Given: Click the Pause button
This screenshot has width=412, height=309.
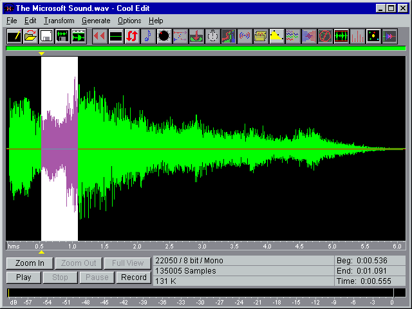Looking at the screenshot, I should coord(97,277).
